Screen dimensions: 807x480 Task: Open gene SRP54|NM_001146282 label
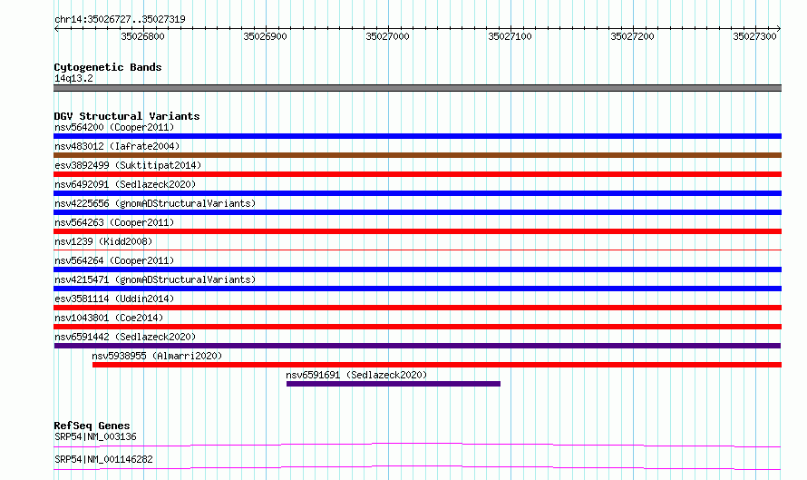(103, 459)
